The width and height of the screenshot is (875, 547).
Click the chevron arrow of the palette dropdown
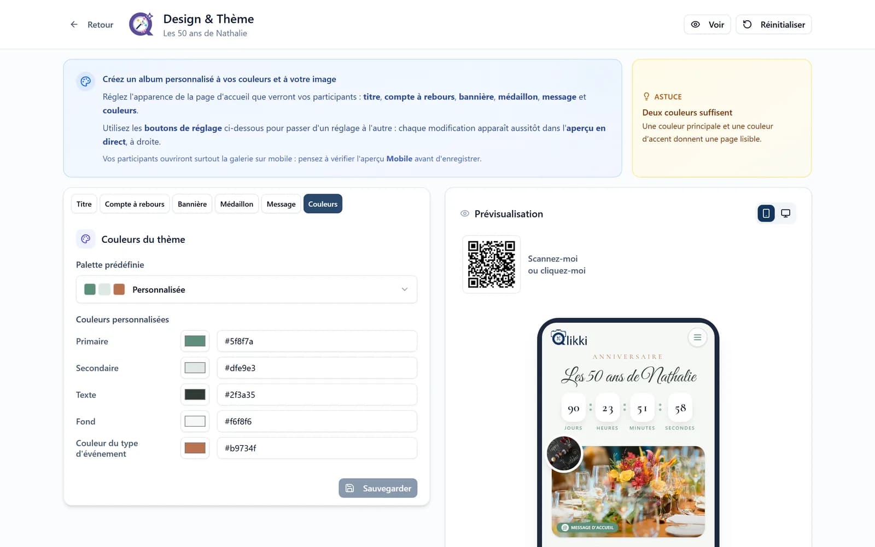[x=405, y=289]
